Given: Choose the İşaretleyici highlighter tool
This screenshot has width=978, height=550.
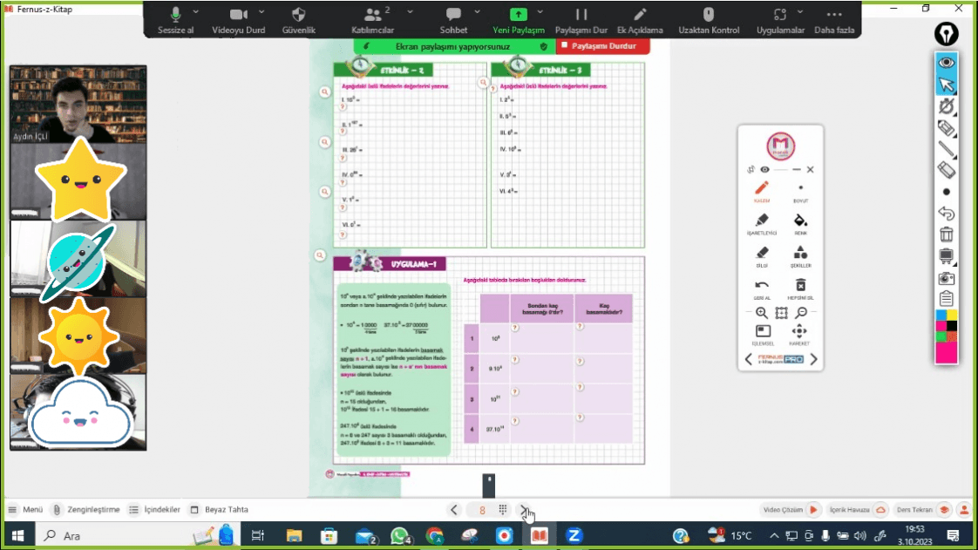Looking at the screenshot, I should 762,224.
